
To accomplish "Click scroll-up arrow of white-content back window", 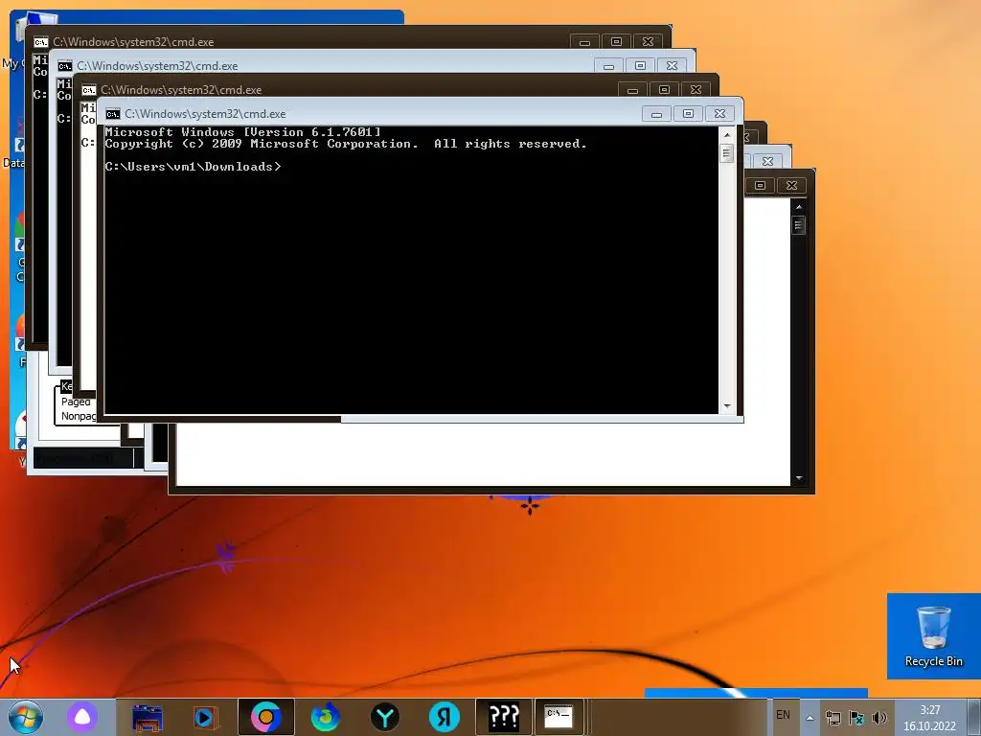I will [x=798, y=207].
